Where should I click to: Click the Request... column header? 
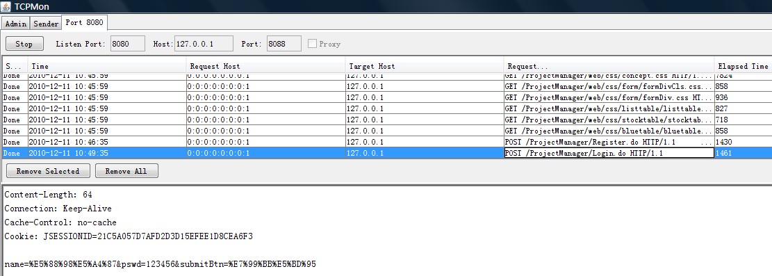point(609,66)
